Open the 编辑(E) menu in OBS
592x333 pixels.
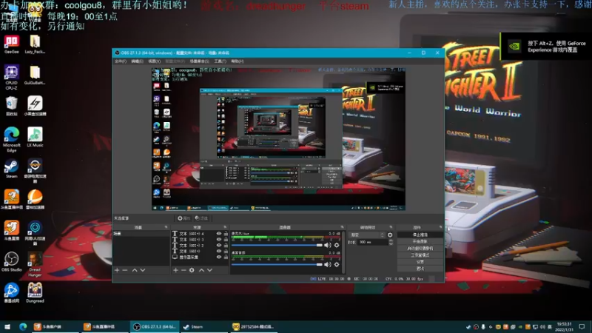(x=137, y=61)
